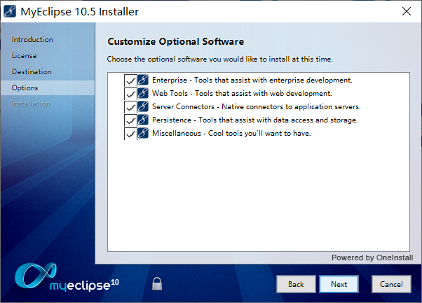Select the Installation step in sidebar
This screenshot has width=422, height=303.
(x=31, y=104)
